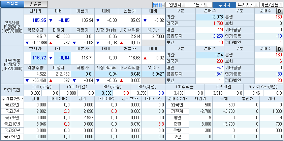This screenshot has height=141, width=284.
Task: Open gear settings for 10년선물 investor table
Action: [x=280, y=49]
